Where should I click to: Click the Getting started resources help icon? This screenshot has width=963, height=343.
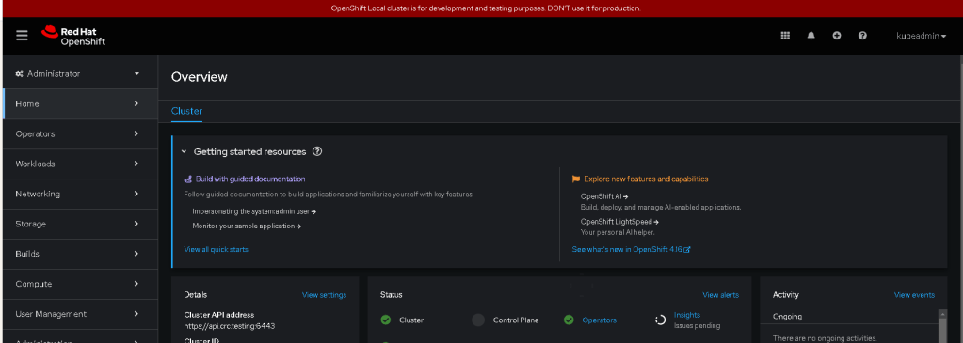(x=317, y=151)
